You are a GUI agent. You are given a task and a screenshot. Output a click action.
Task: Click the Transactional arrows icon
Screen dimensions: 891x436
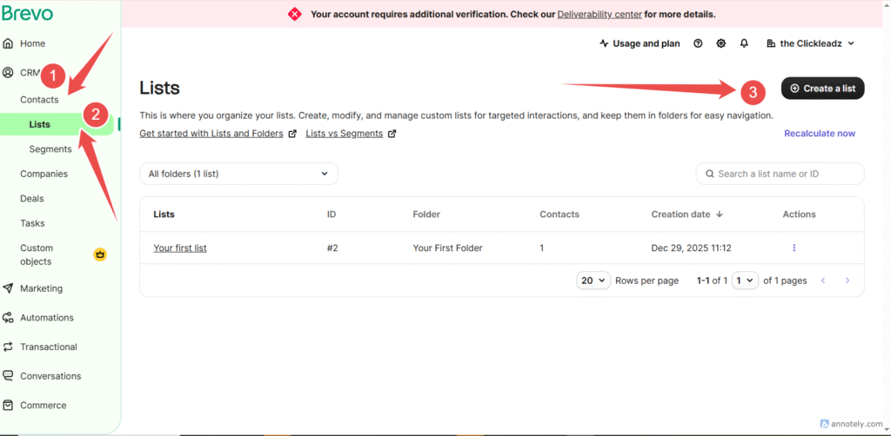click(8, 347)
